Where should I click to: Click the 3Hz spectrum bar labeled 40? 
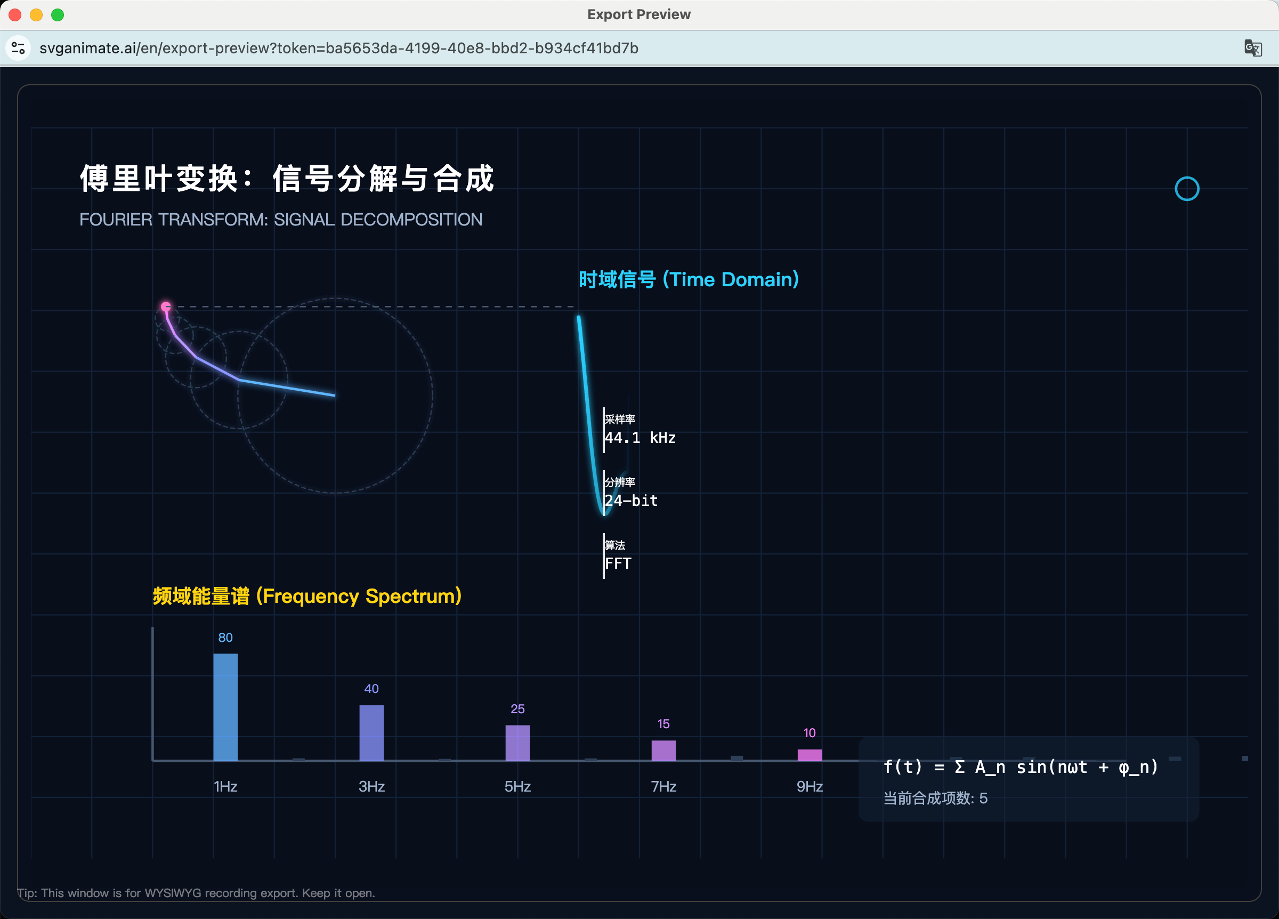click(x=371, y=732)
